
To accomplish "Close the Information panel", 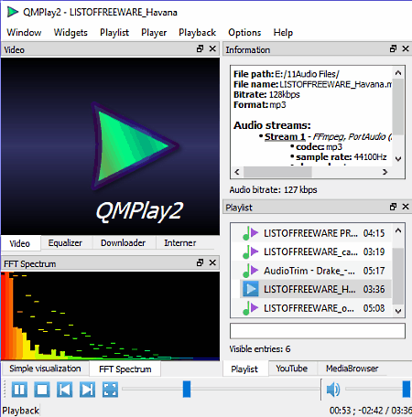I will tap(406, 48).
